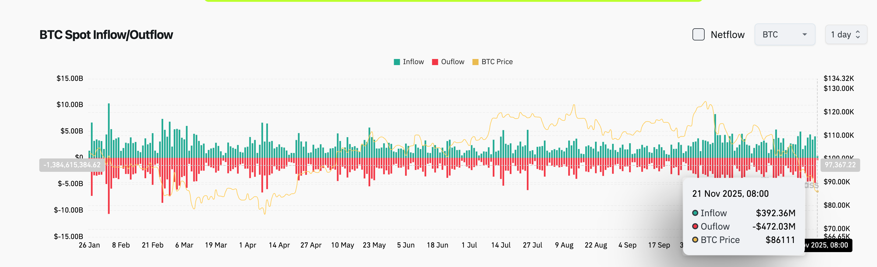
Task: Click the BTC Spot Inflow/Outflow chart title
Action: [106, 35]
